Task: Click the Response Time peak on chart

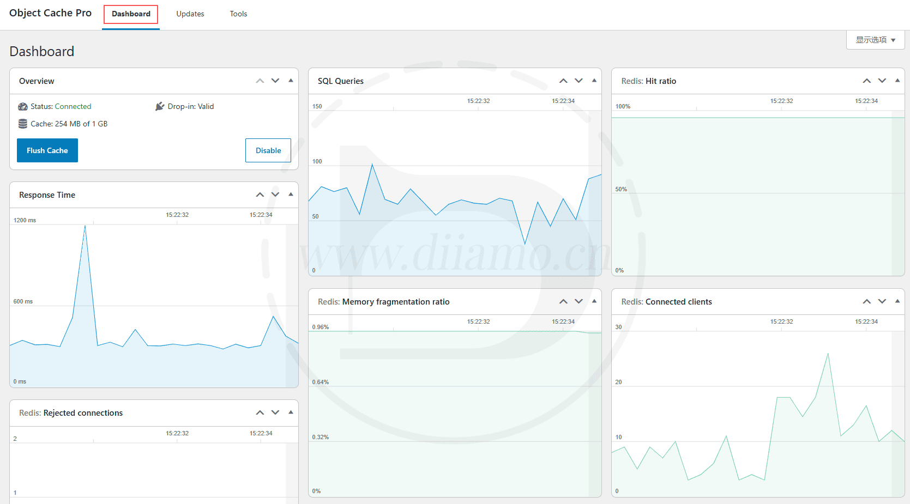Action: pyautogui.click(x=85, y=226)
